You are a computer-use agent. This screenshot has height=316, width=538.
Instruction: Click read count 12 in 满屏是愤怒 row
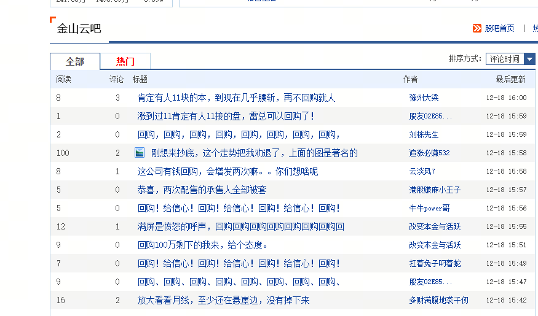[61, 227]
